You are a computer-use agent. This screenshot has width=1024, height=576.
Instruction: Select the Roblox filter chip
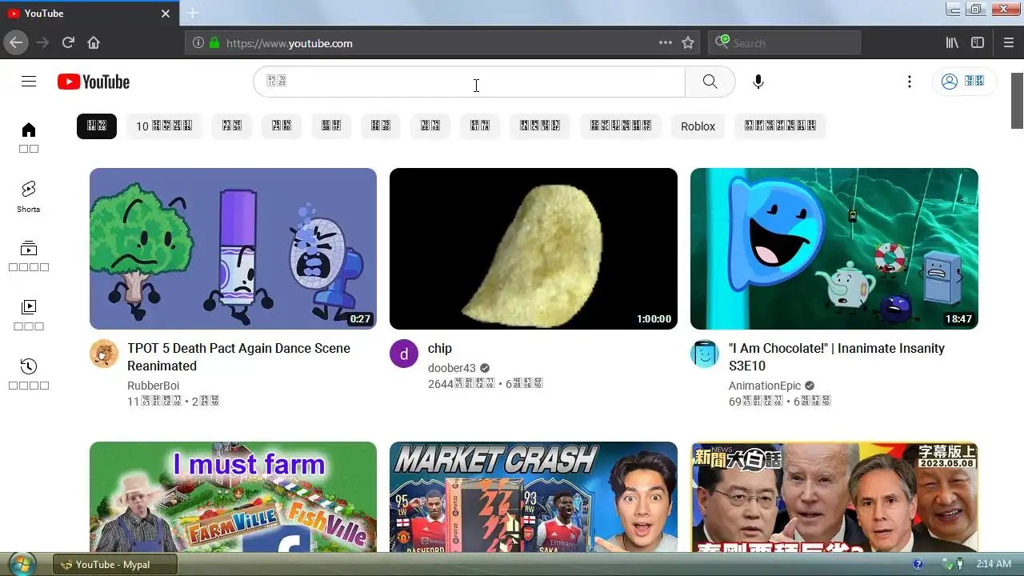[698, 126]
